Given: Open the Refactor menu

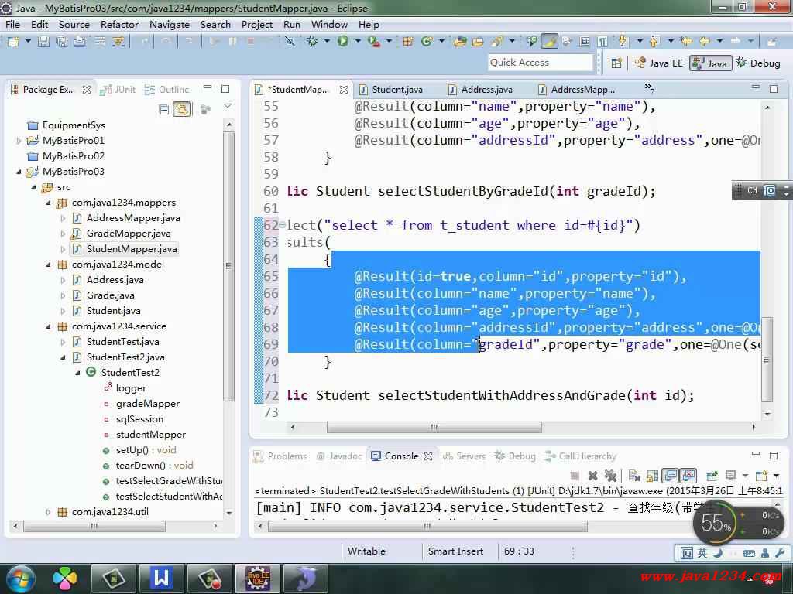Looking at the screenshot, I should point(119,24).
